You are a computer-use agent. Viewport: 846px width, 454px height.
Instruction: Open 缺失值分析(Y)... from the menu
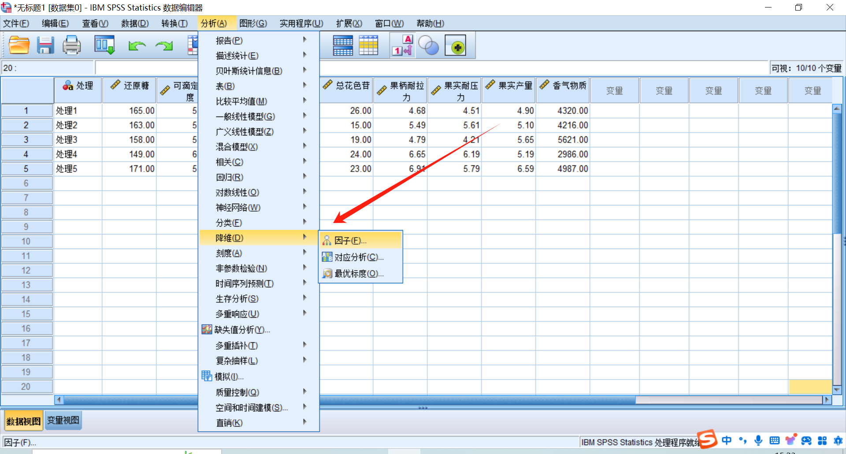tap(242, 330)
